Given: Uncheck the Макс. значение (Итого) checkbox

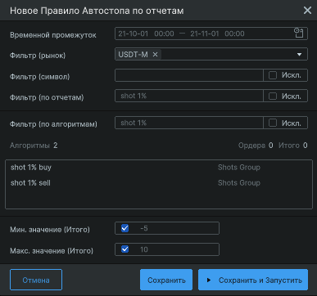Looking at the screenshot, I should (125, 249).
